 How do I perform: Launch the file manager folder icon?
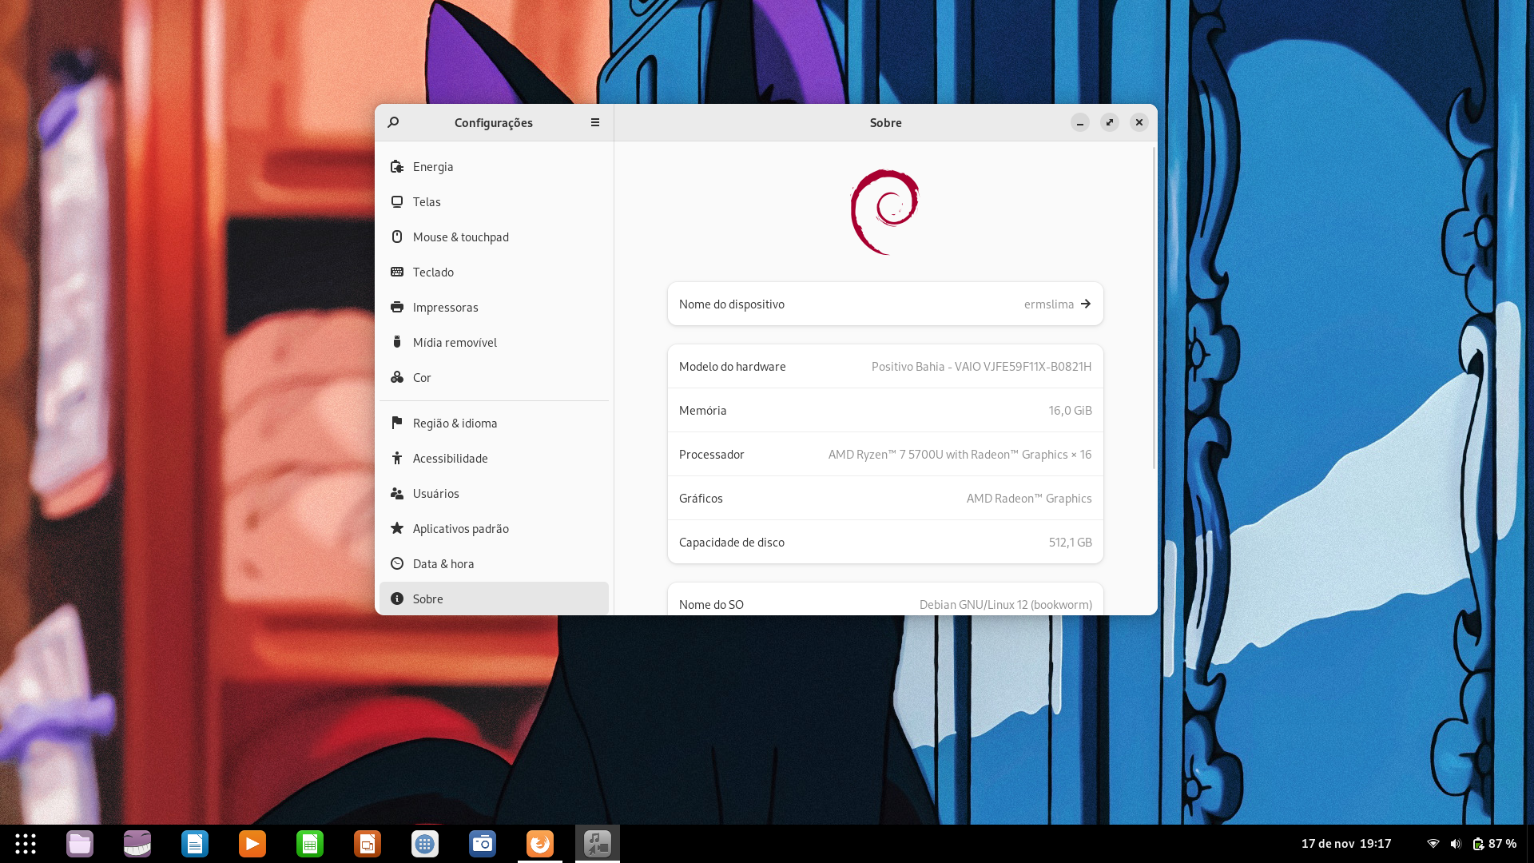coord(80,844)
